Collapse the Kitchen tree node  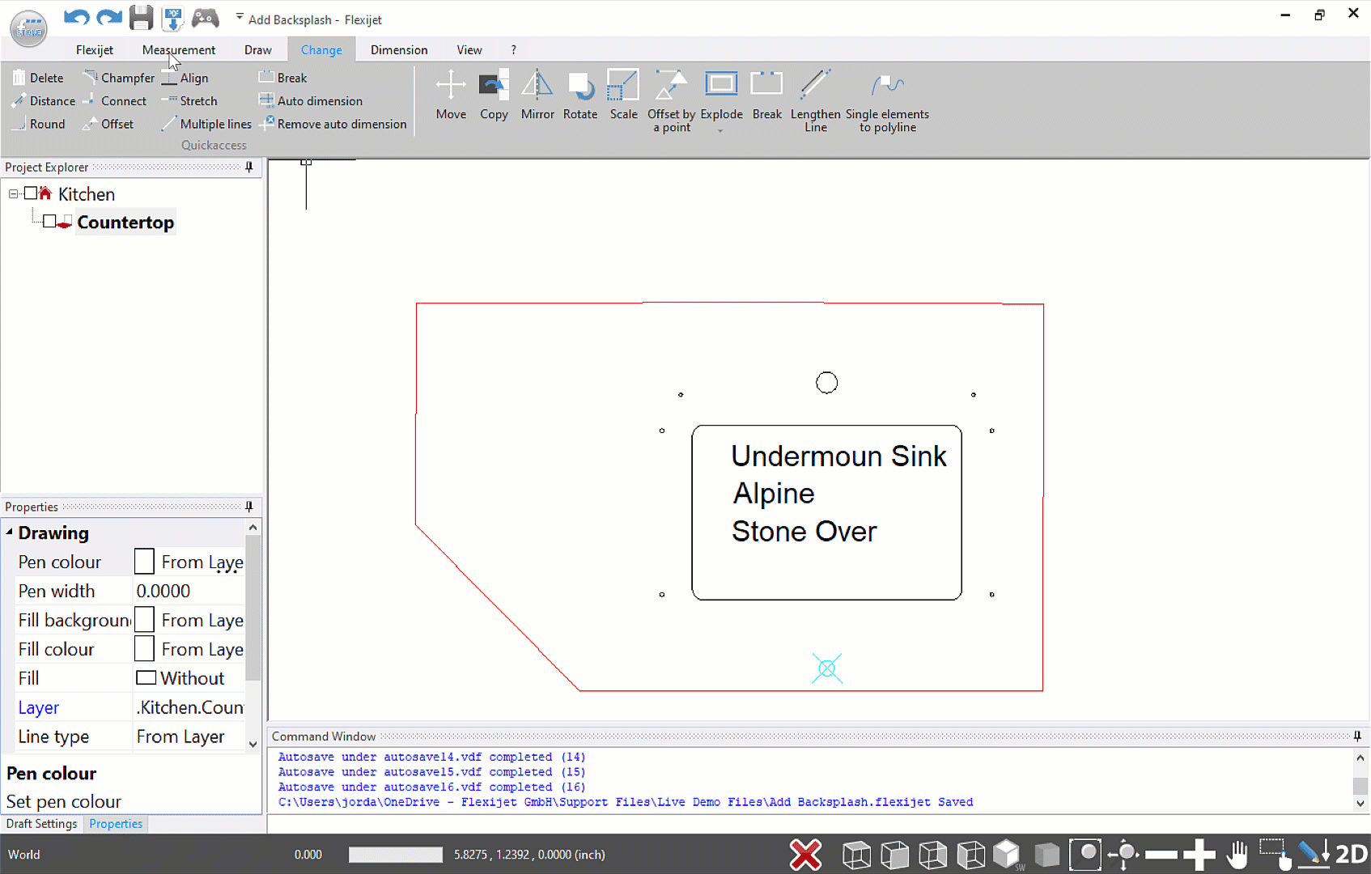[x=14, y=194]
